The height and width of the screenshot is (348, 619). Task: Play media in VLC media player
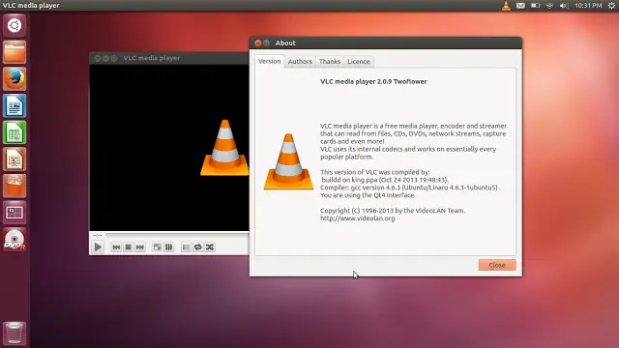pyautogui.click(x=98, y=247)
